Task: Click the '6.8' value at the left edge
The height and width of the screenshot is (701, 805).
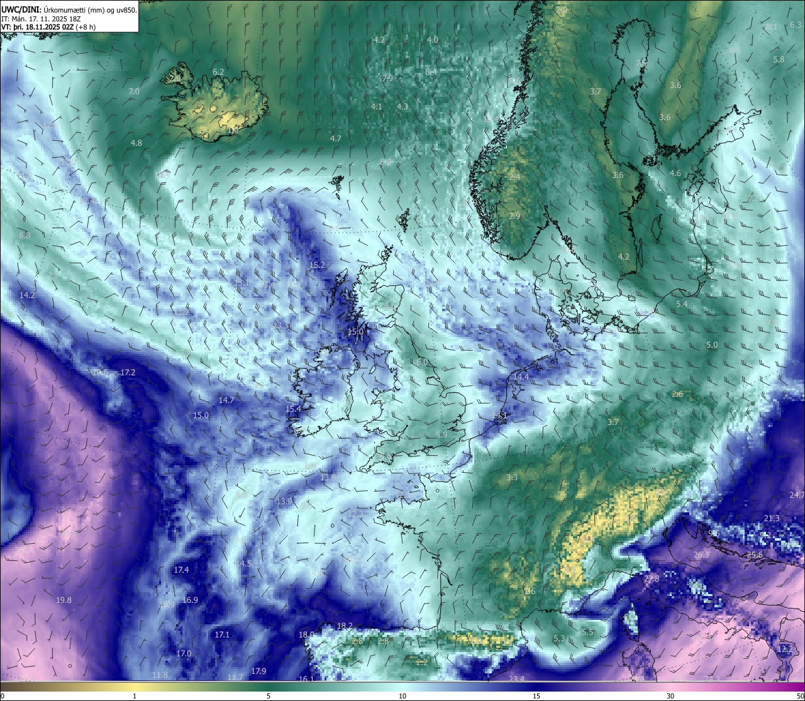Action: [25, 236]
